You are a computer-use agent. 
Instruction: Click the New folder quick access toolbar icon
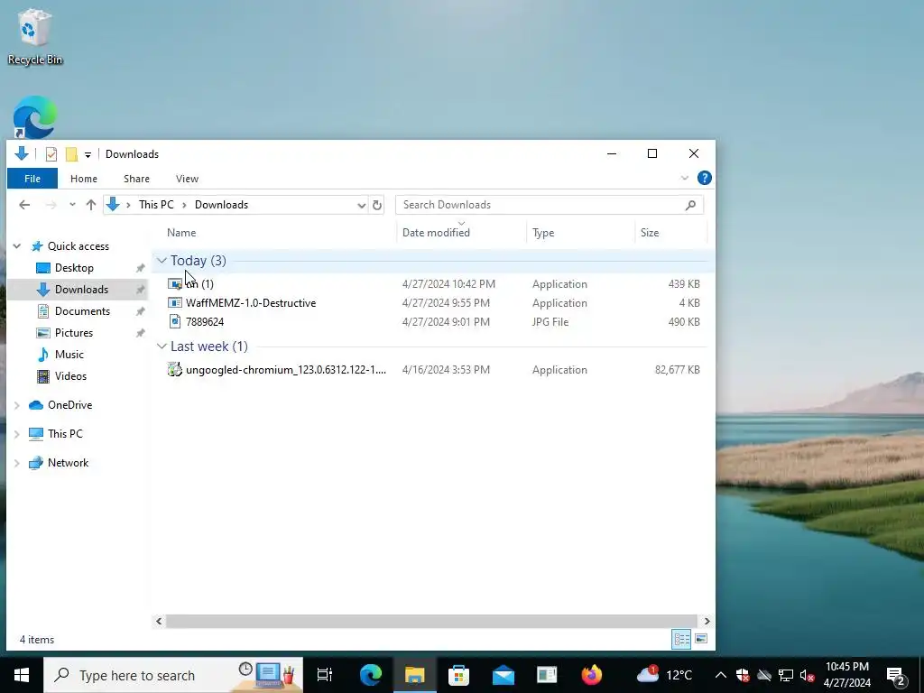click(x=71, y=154)
